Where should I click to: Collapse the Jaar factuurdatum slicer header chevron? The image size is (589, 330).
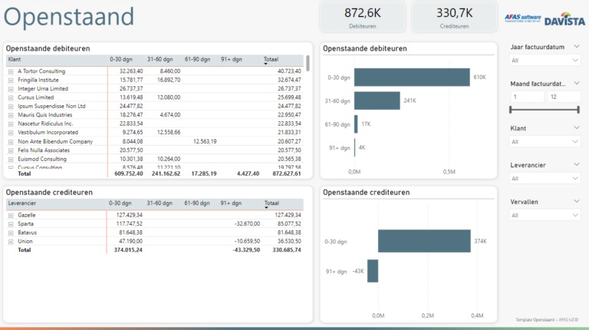click(577, 47)
